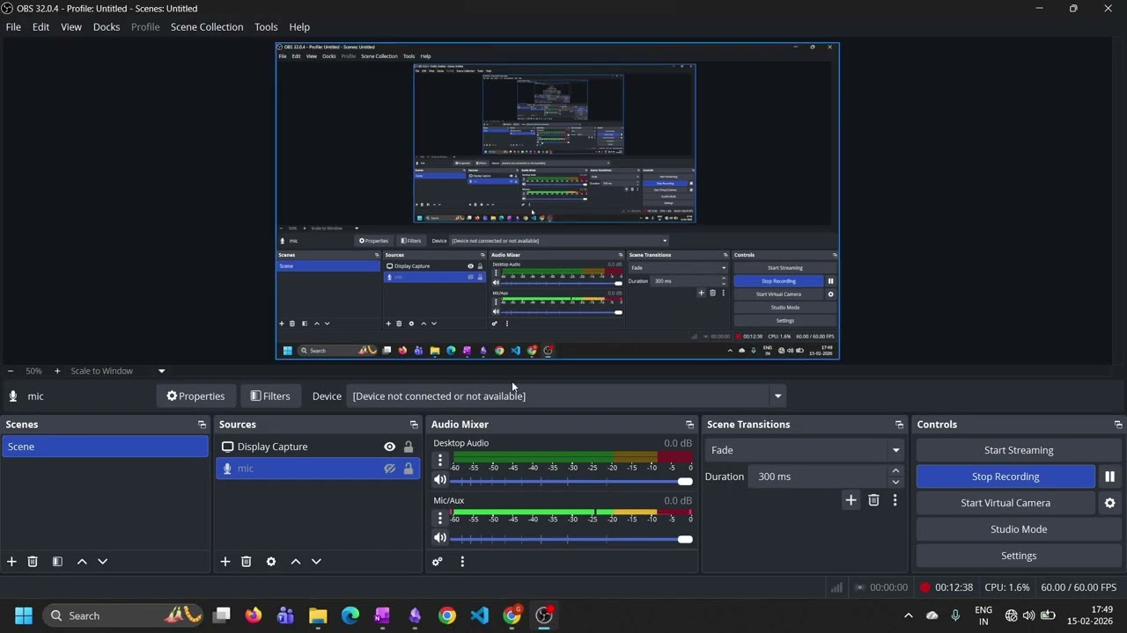Click the network status icon in status bar
The width and height of the screenshot is (1127, 633).
pos(836,587)
